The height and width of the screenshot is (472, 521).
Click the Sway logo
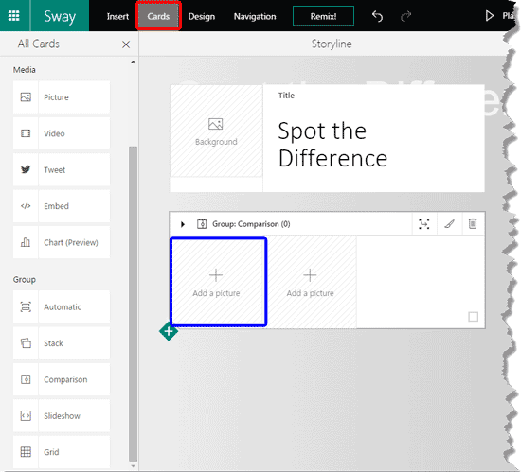point(60,16)
